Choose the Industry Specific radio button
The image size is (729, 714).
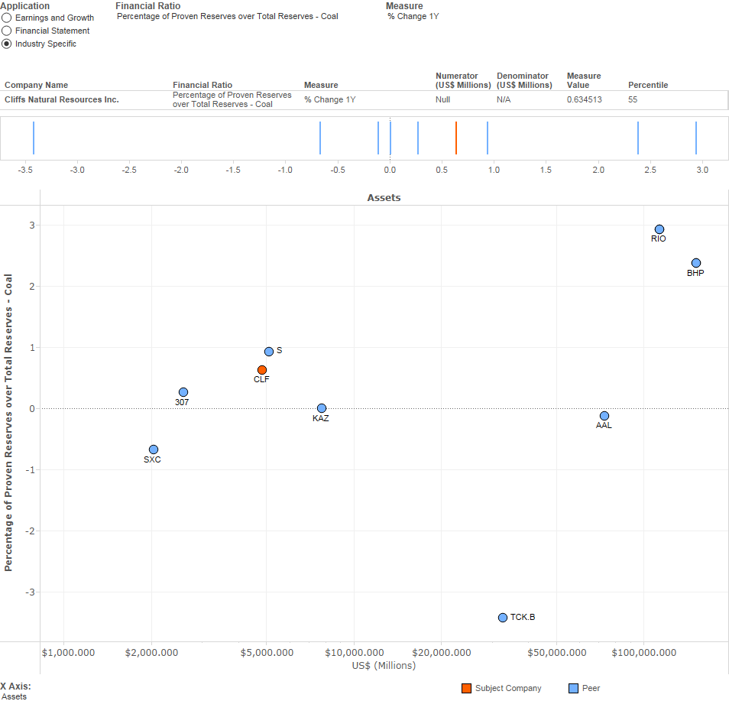coord(7,44)
